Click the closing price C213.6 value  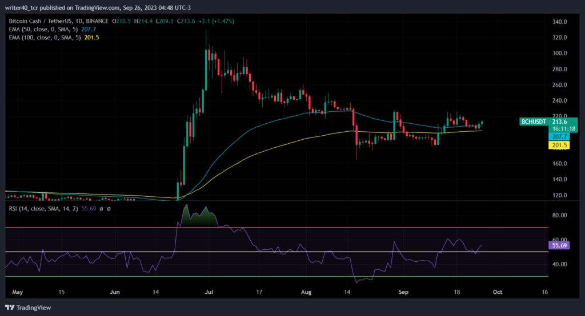click(x=186, y=21)
